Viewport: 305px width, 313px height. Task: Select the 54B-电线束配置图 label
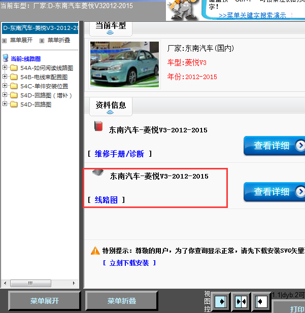(x=44, y=77)
